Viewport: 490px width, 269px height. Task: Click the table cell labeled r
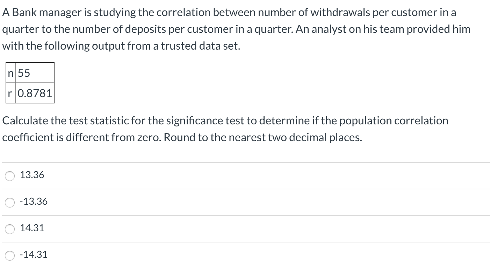[x=11, y=93]
